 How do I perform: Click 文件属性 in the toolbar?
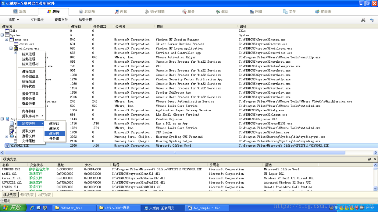point(37,20)
